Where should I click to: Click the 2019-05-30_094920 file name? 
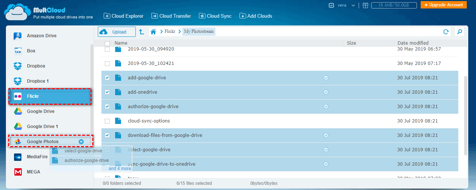tap(151, 49)
